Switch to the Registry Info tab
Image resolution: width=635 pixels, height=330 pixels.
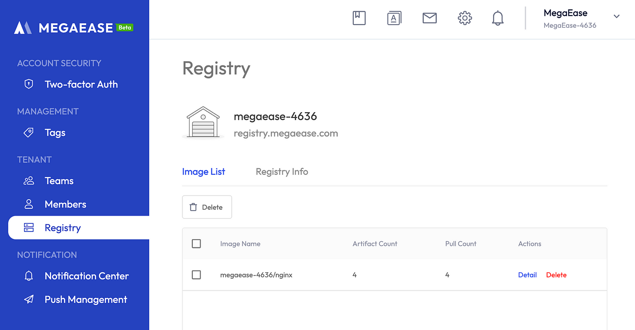282,172
